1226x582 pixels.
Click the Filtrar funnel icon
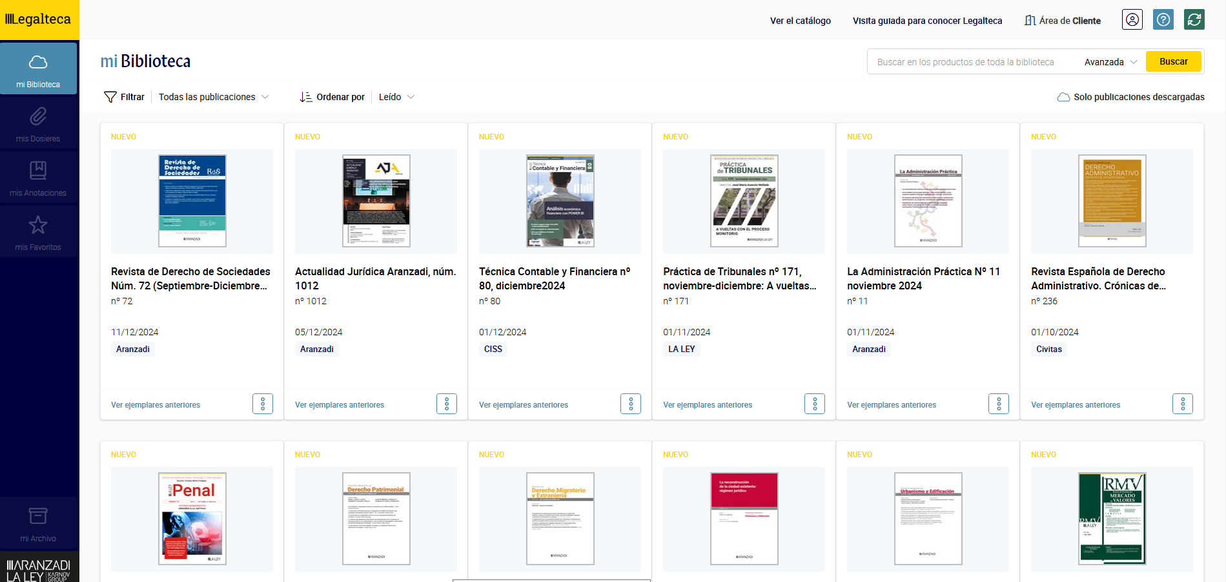(x=110, y=97)
